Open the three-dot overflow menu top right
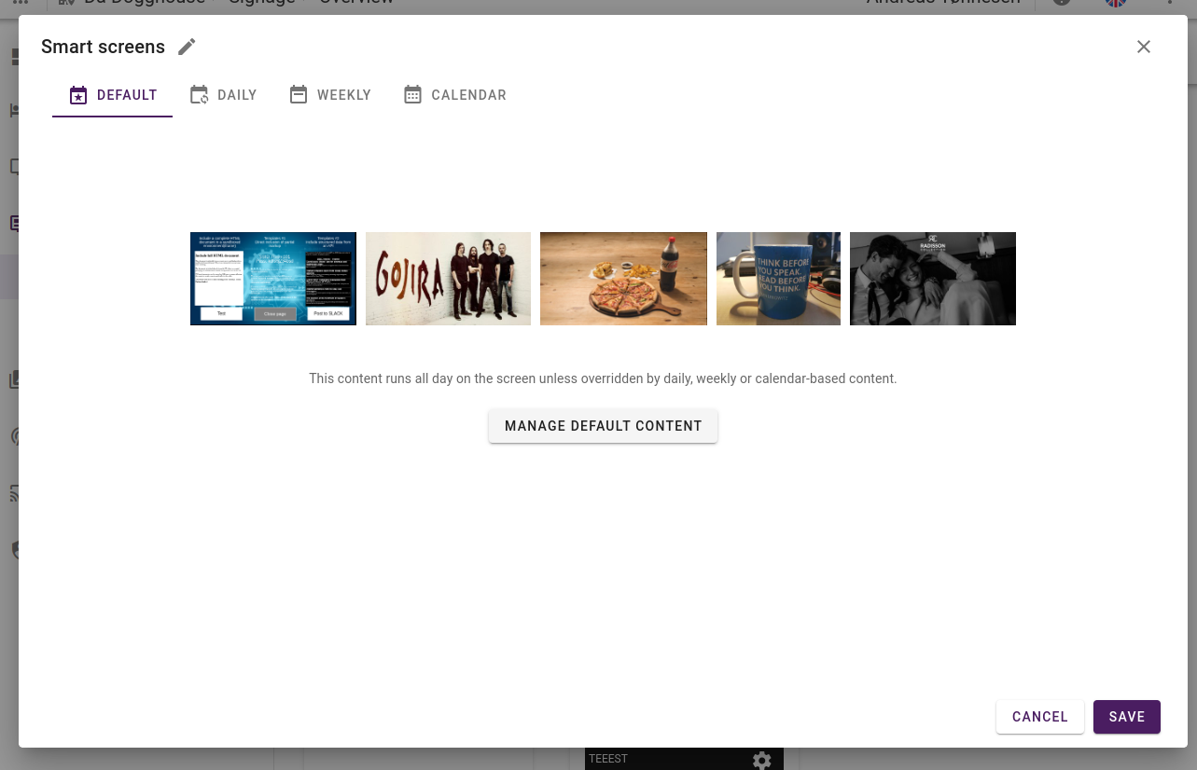Image resolution: width=1197 pixels, height=770 pixels. point(1169,4)
